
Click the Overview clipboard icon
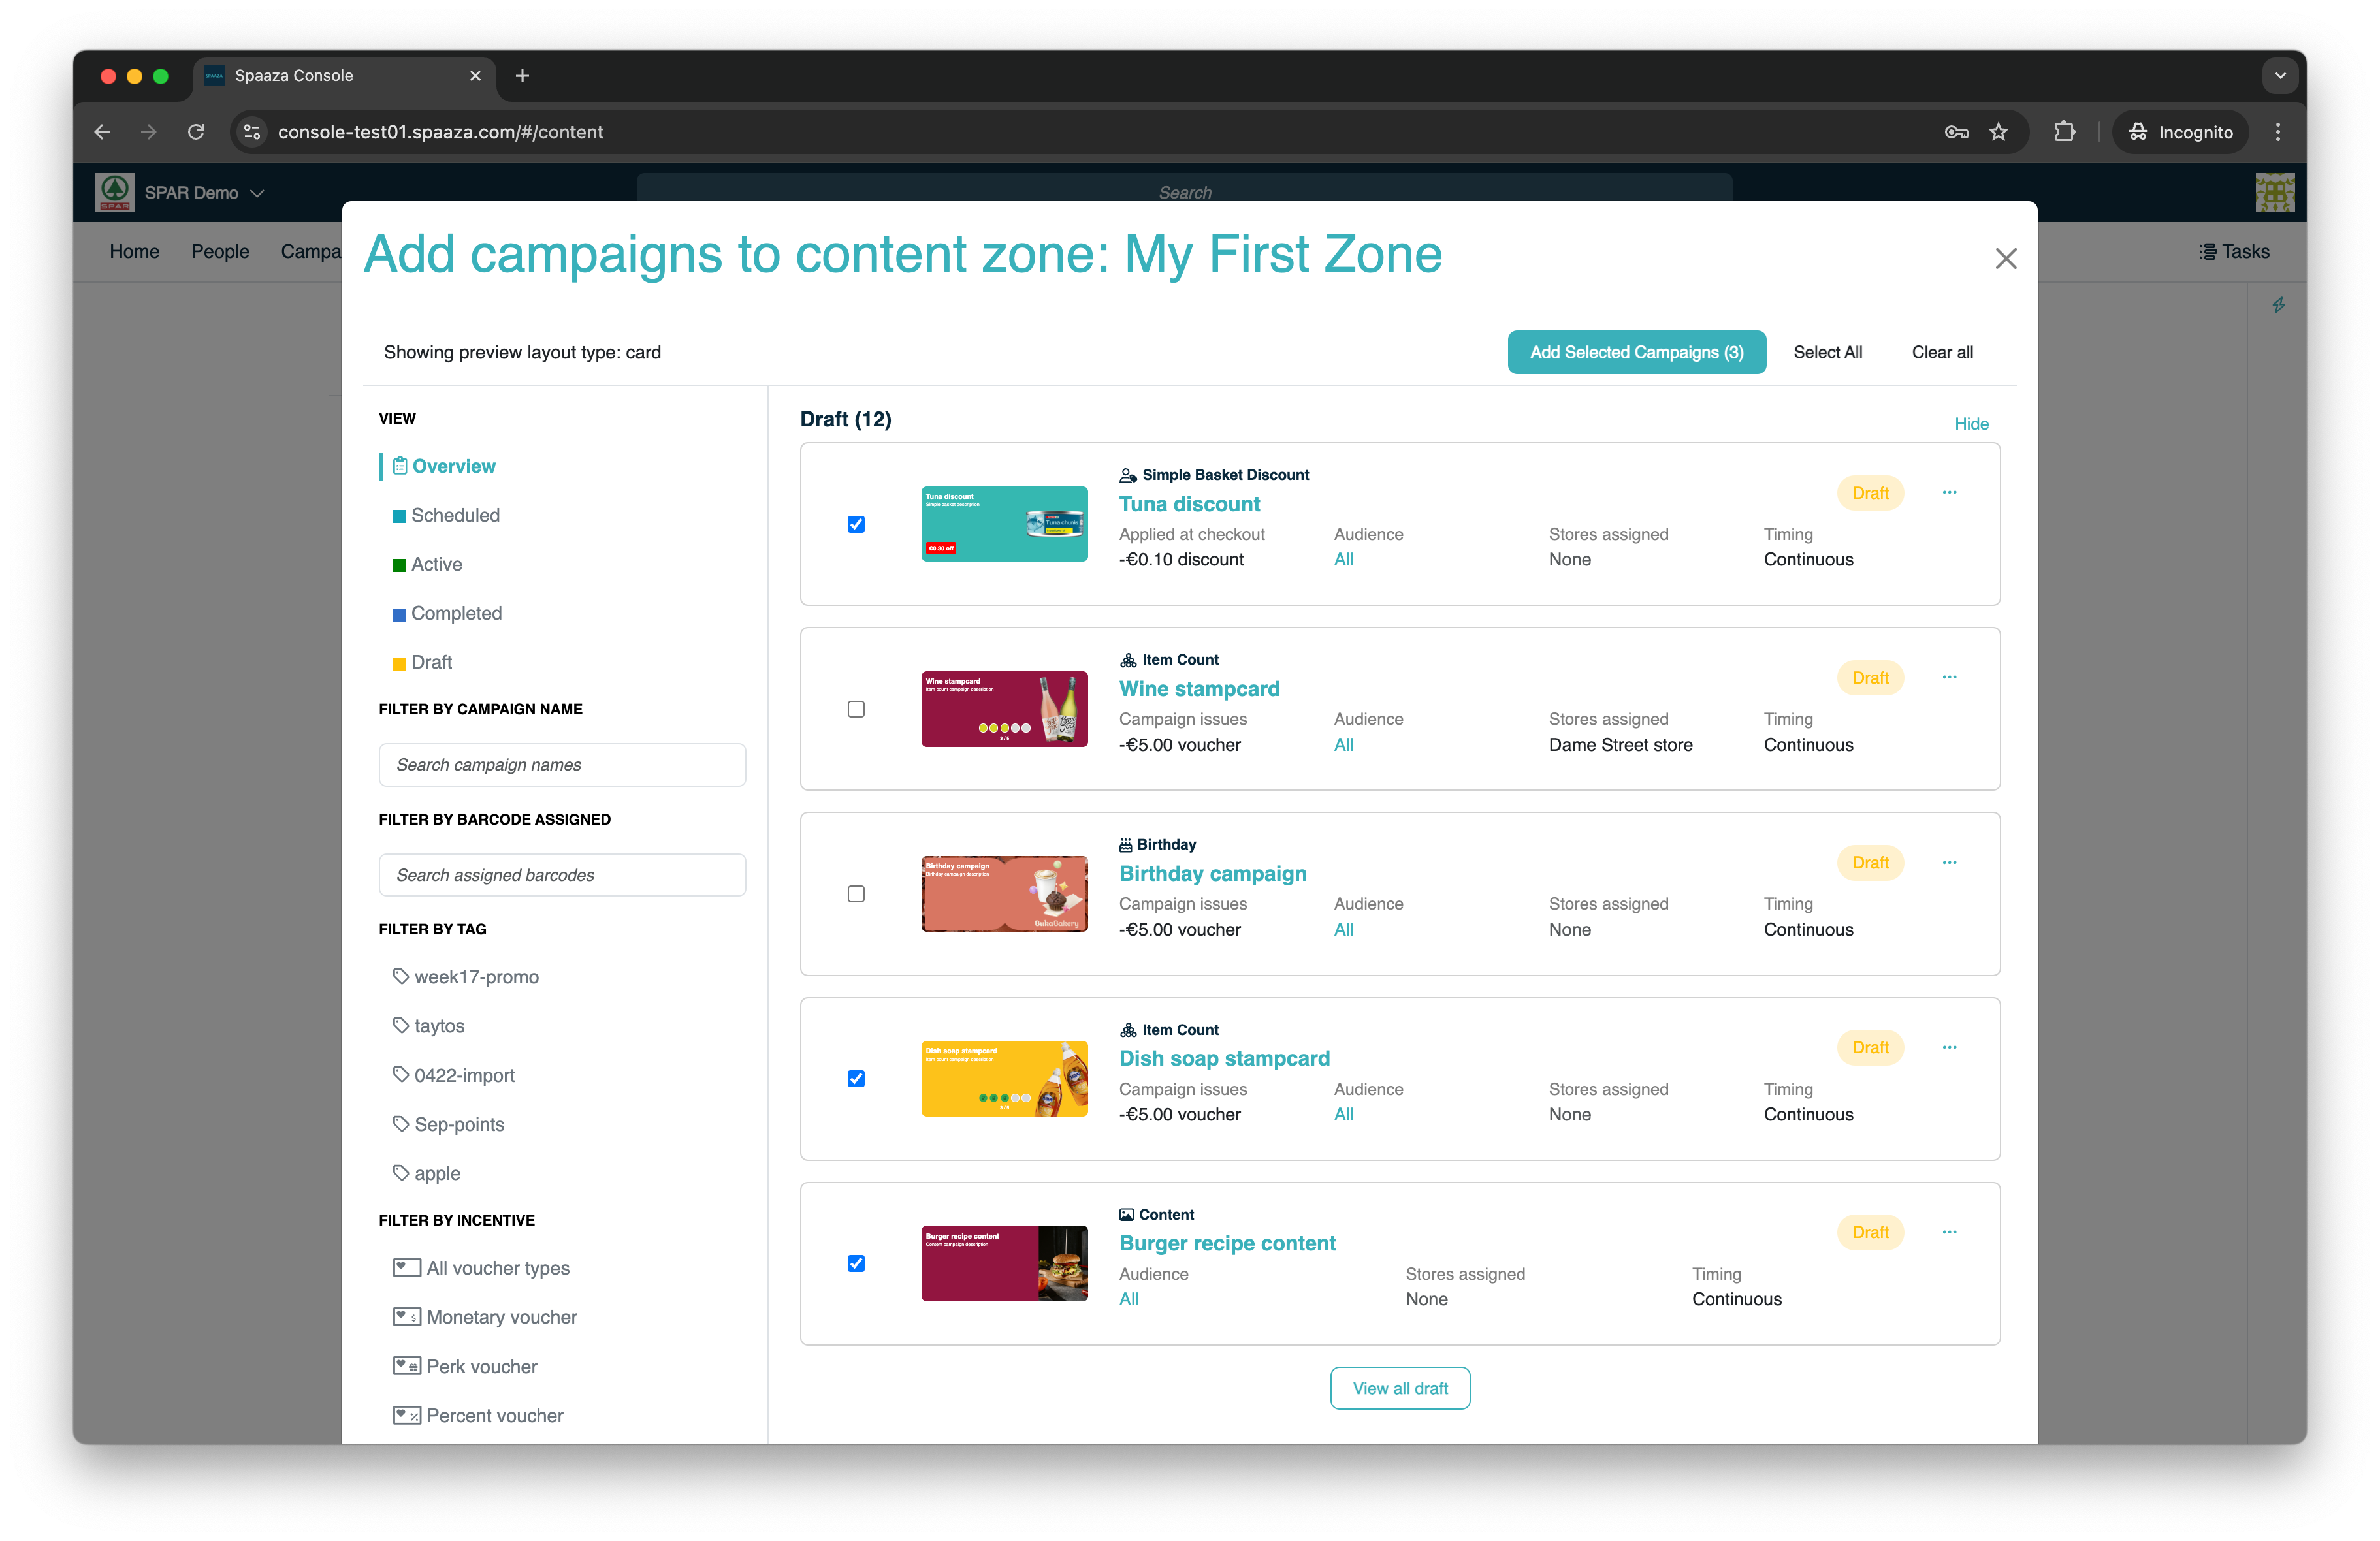click(x=400, y=466)
